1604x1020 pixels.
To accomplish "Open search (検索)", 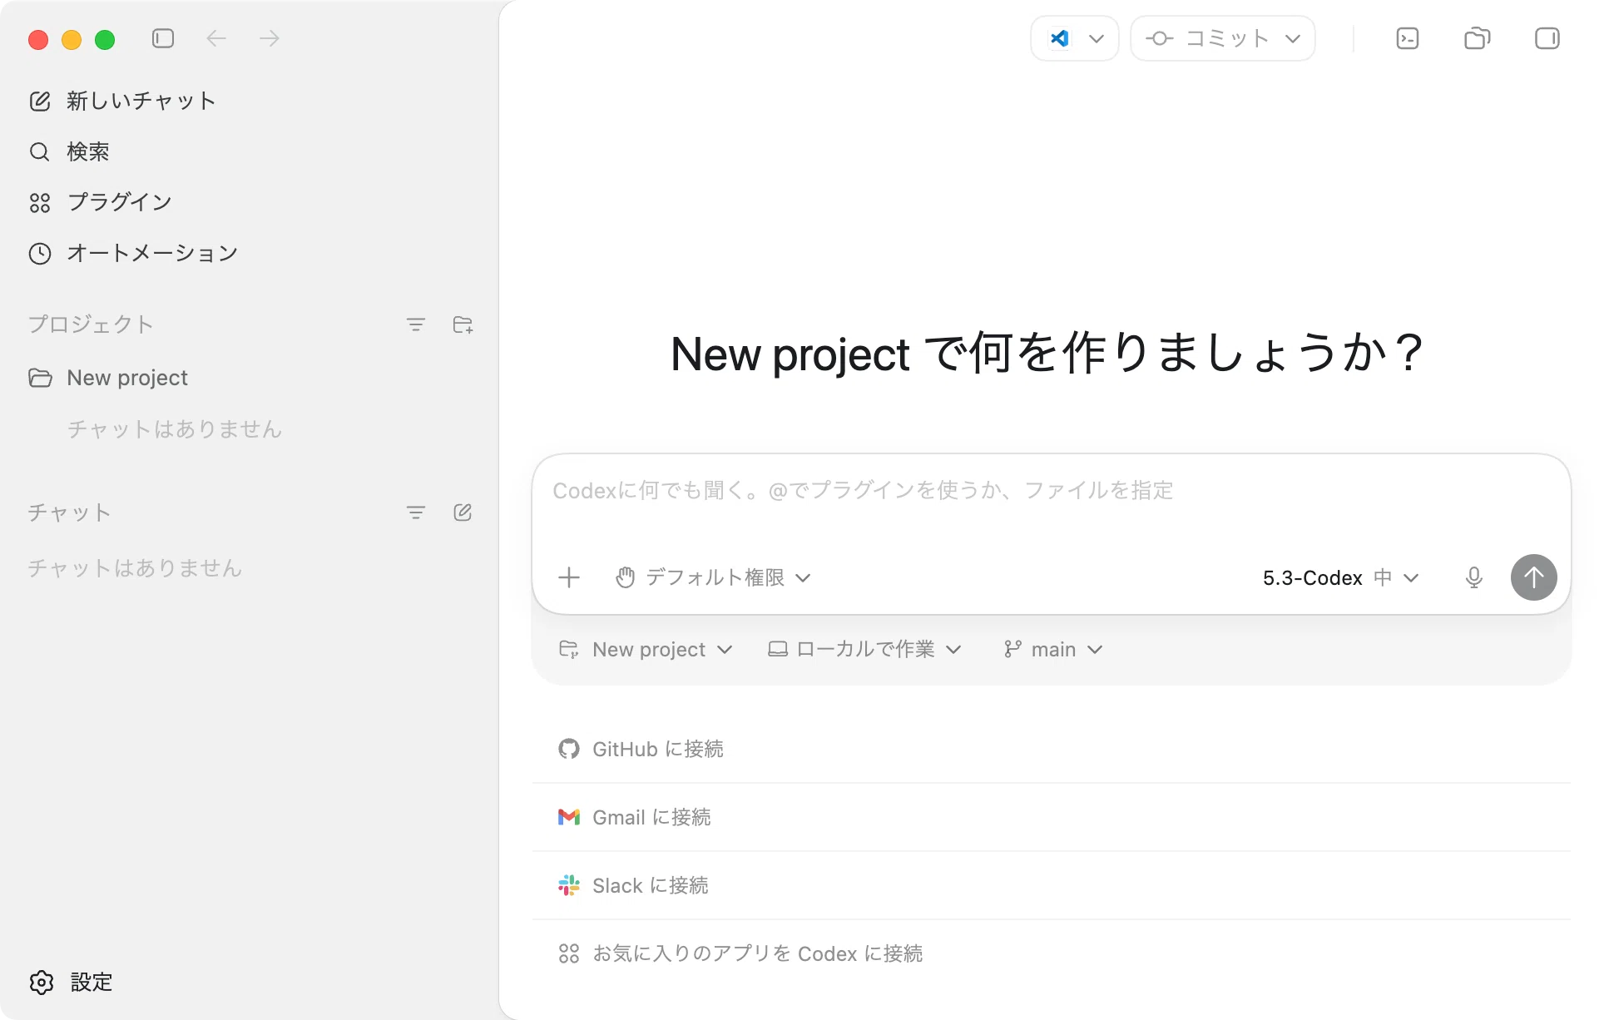I will coord(70,151).
